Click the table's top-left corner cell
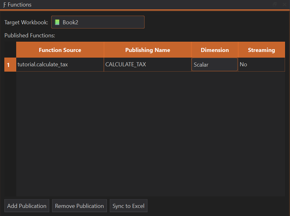Viewport: 290px width, 216px height. tap(10, 50)
